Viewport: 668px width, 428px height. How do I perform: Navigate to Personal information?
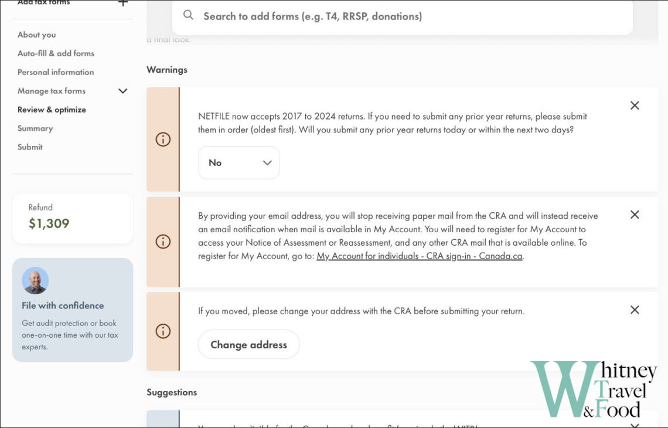tap(56, 72)
